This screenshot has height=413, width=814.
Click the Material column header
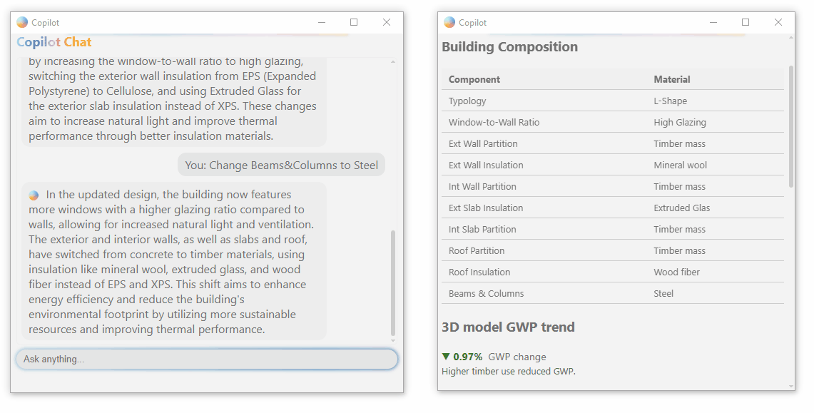(x=672, y=79)
